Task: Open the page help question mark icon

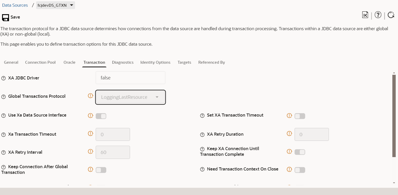Action: 378,15
